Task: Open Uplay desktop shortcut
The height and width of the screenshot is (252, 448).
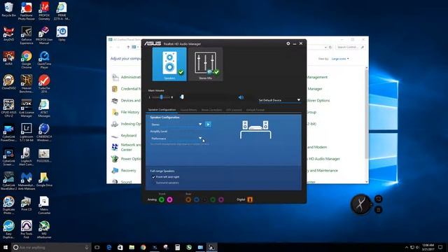Action: tap(62, 34)
